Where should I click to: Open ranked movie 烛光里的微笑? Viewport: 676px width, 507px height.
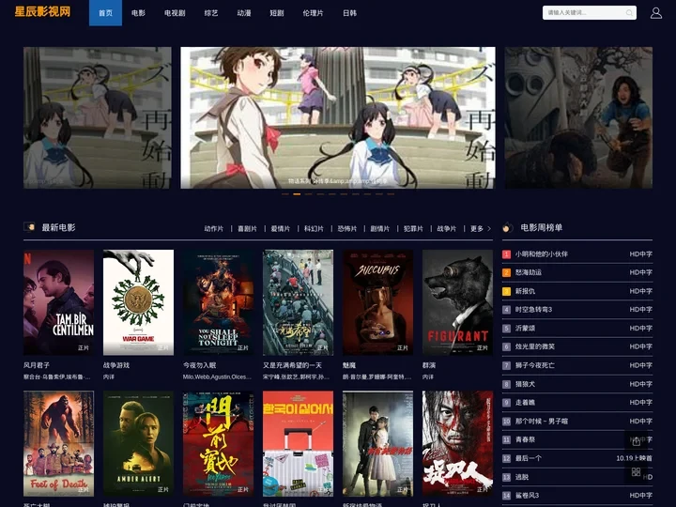[x=535, y=346]
